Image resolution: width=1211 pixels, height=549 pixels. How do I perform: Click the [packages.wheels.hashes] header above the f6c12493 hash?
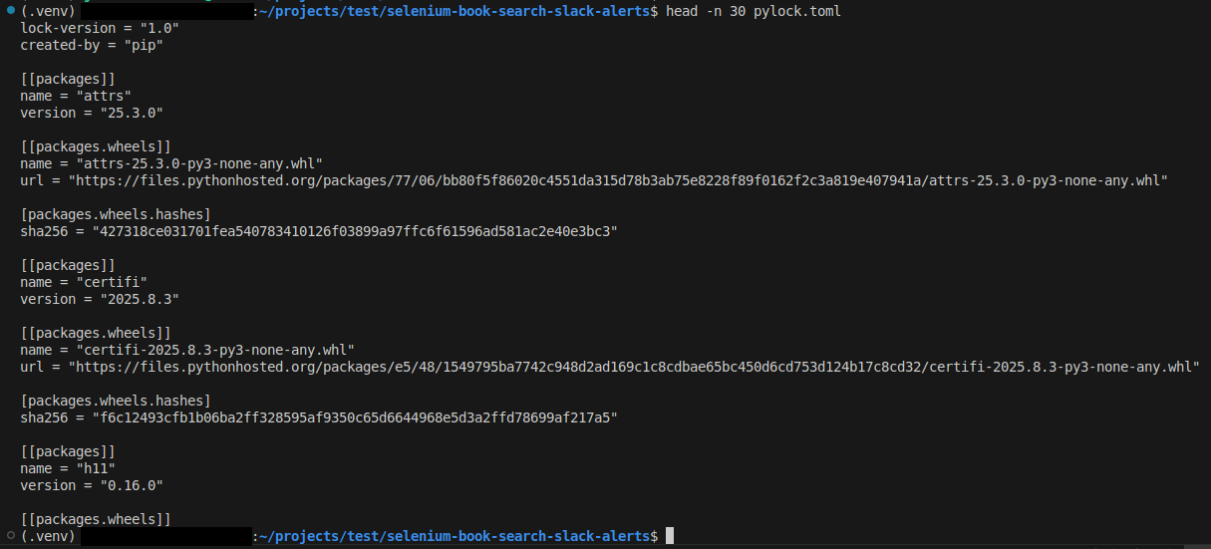(x=116, y=401)
